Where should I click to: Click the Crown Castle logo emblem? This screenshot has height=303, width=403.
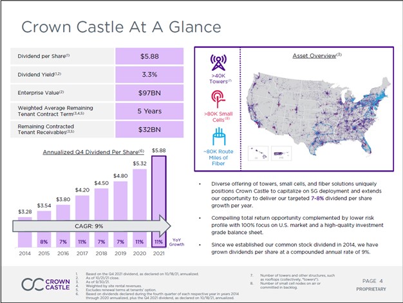click(x=32, y=284)
